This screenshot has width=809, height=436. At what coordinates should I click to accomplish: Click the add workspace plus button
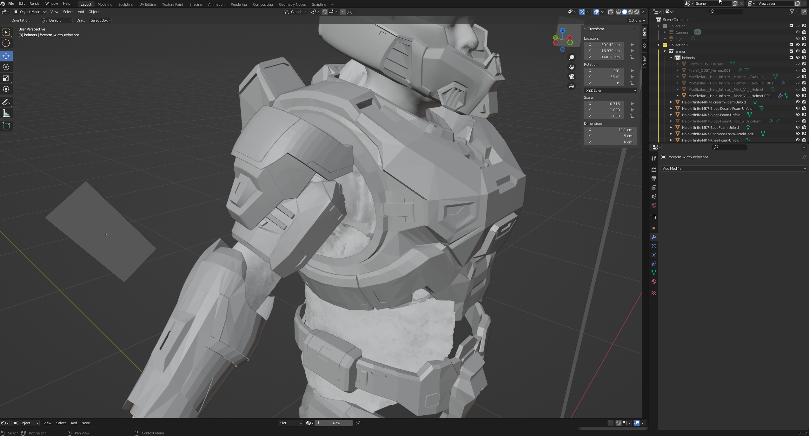pyautogui.click(x=333, y=4)
